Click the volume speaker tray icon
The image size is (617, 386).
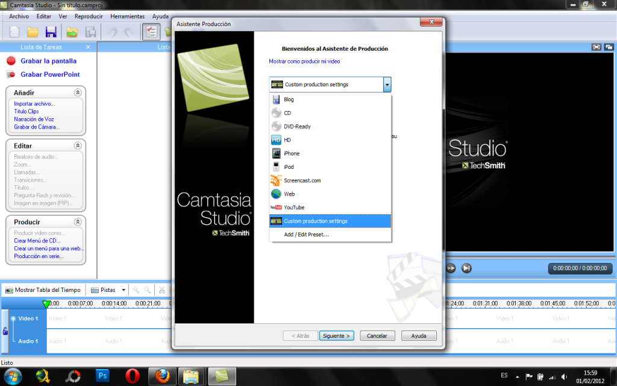click(565, 376)
